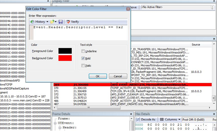Click hex offset 0000 in Hex Details

tap(139, 125)
